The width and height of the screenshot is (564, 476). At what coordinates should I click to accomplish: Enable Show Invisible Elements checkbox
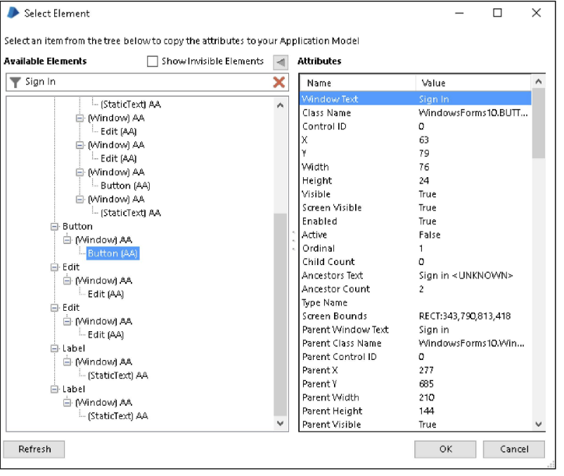click(x=153, y=62)
